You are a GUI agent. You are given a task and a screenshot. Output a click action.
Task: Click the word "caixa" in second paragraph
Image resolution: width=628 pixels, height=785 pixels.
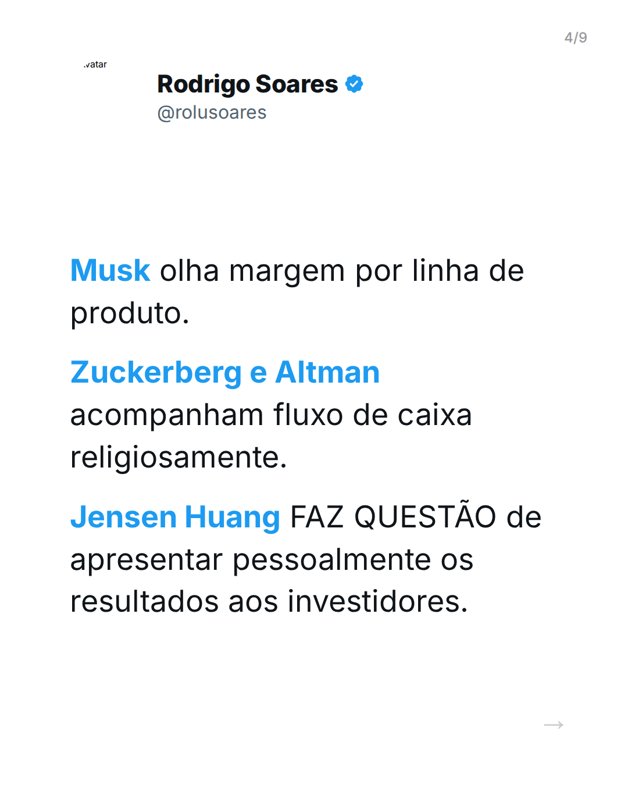pos(434,415)
